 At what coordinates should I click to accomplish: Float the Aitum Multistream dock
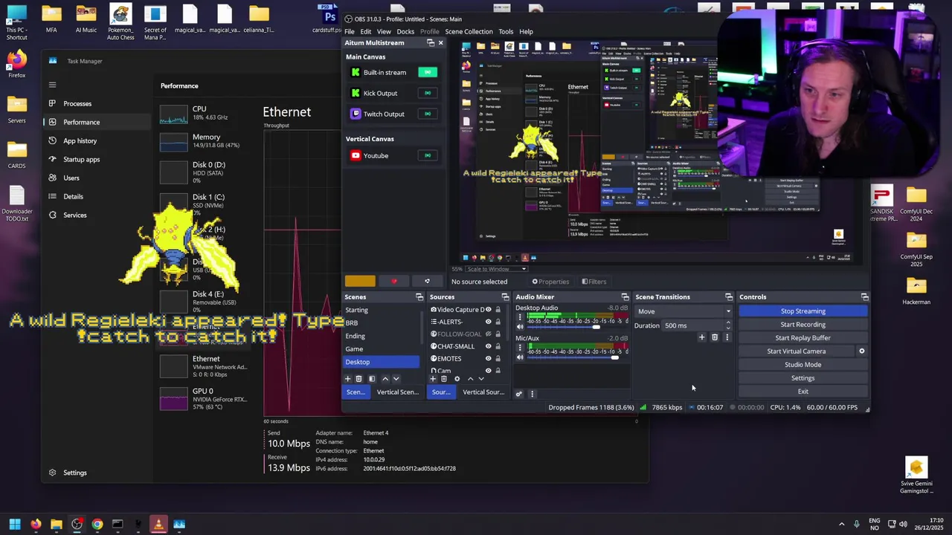(x=431, y=43)
